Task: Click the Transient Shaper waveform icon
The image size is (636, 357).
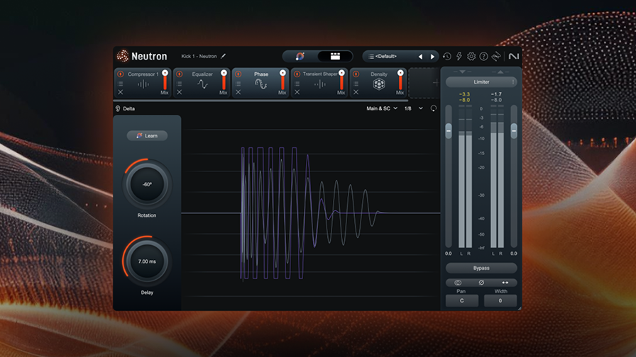Action: (x=319, y=84)
